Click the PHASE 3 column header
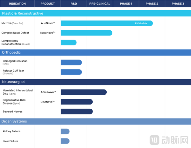This screenshot has height=148, width=191. point(178,4)
